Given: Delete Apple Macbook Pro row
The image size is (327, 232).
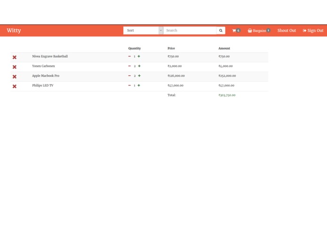Looking at the screenshot, I should pyautogui.click(x=15, y=77).
